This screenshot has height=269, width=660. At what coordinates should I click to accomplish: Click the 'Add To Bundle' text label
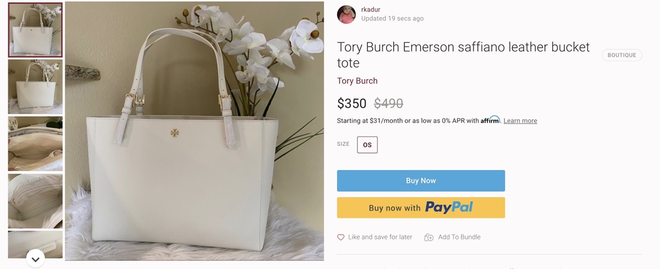click(459, 237)
